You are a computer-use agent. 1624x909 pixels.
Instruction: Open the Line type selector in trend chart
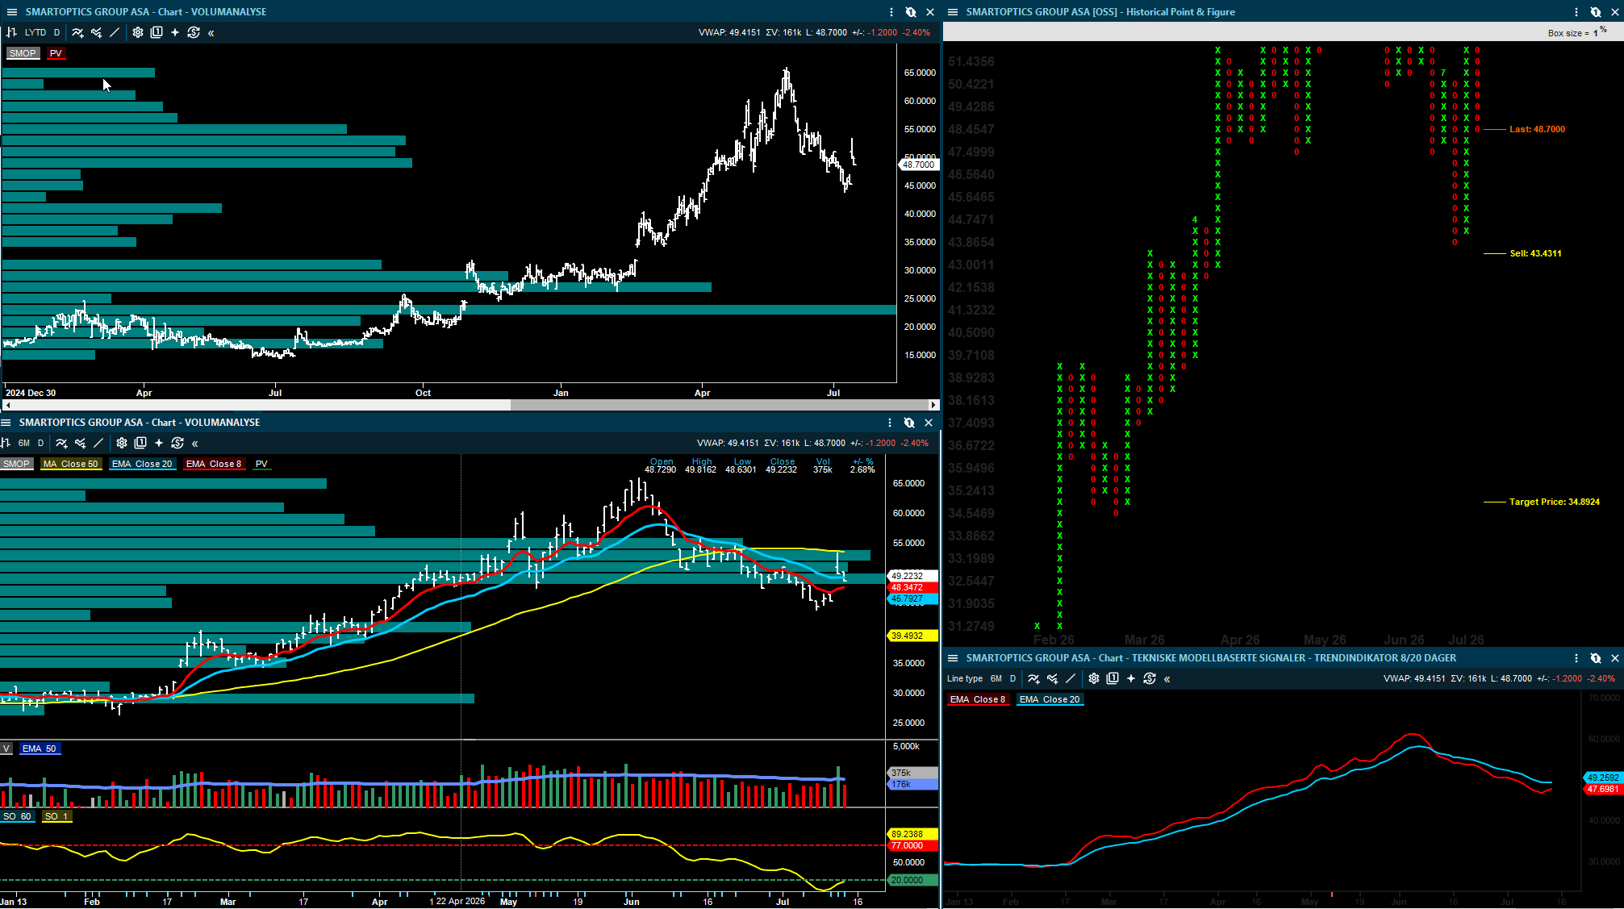click(x=965, y=678)
